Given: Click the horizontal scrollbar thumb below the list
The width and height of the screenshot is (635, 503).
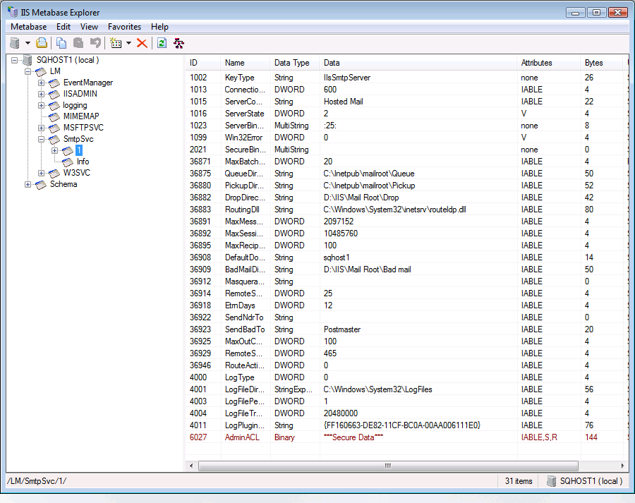Looking at the screenshot, I should pos(387,466).
